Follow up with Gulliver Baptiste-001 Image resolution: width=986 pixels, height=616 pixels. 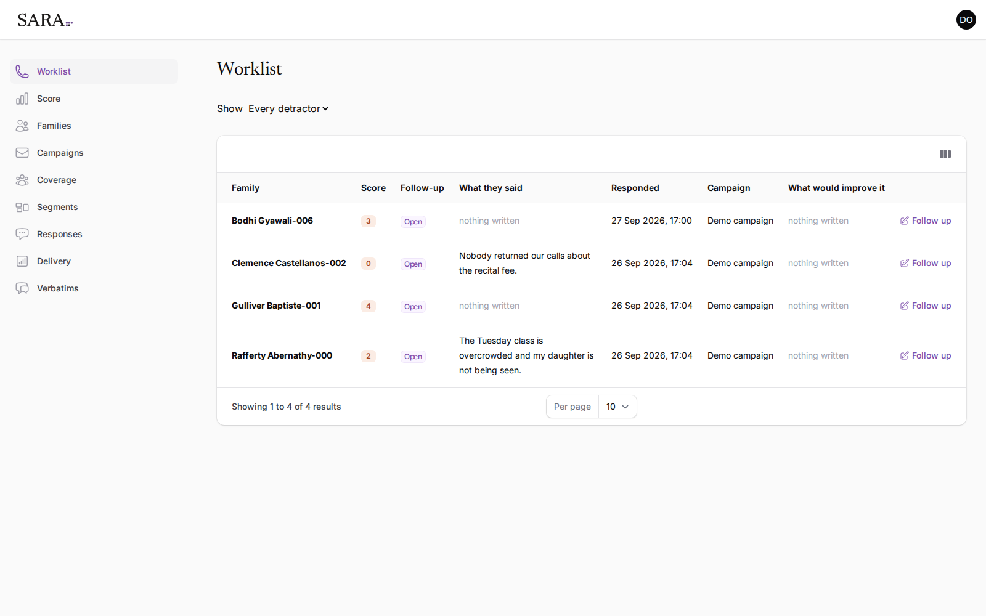[x=926, y=306]
